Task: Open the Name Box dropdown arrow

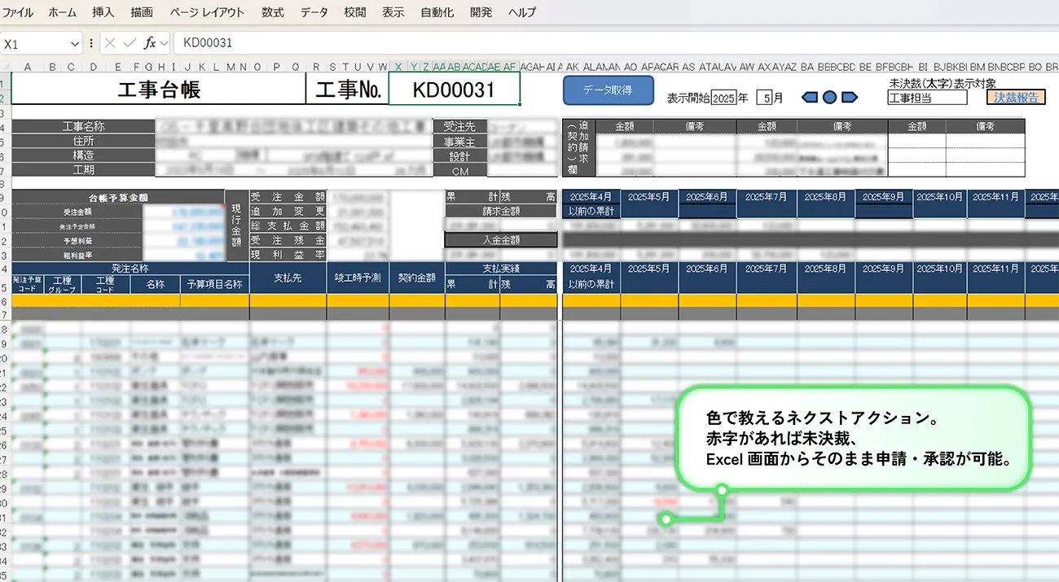Action: tap(75, 43)
